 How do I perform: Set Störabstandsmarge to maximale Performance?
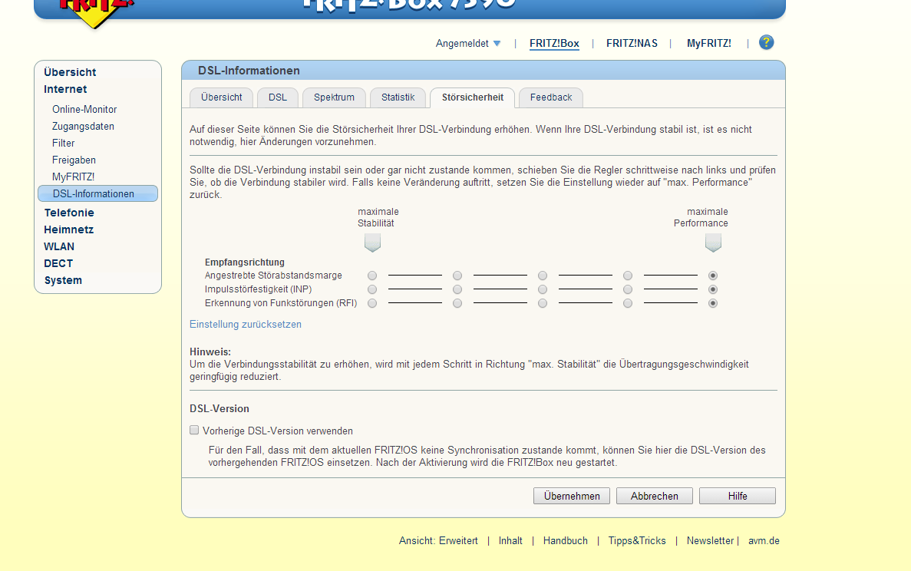click(x=713, y=276)
